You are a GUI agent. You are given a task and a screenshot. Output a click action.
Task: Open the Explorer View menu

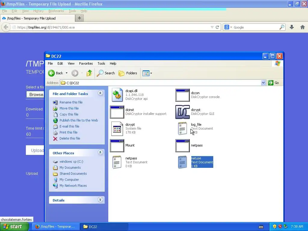(71, 63)
